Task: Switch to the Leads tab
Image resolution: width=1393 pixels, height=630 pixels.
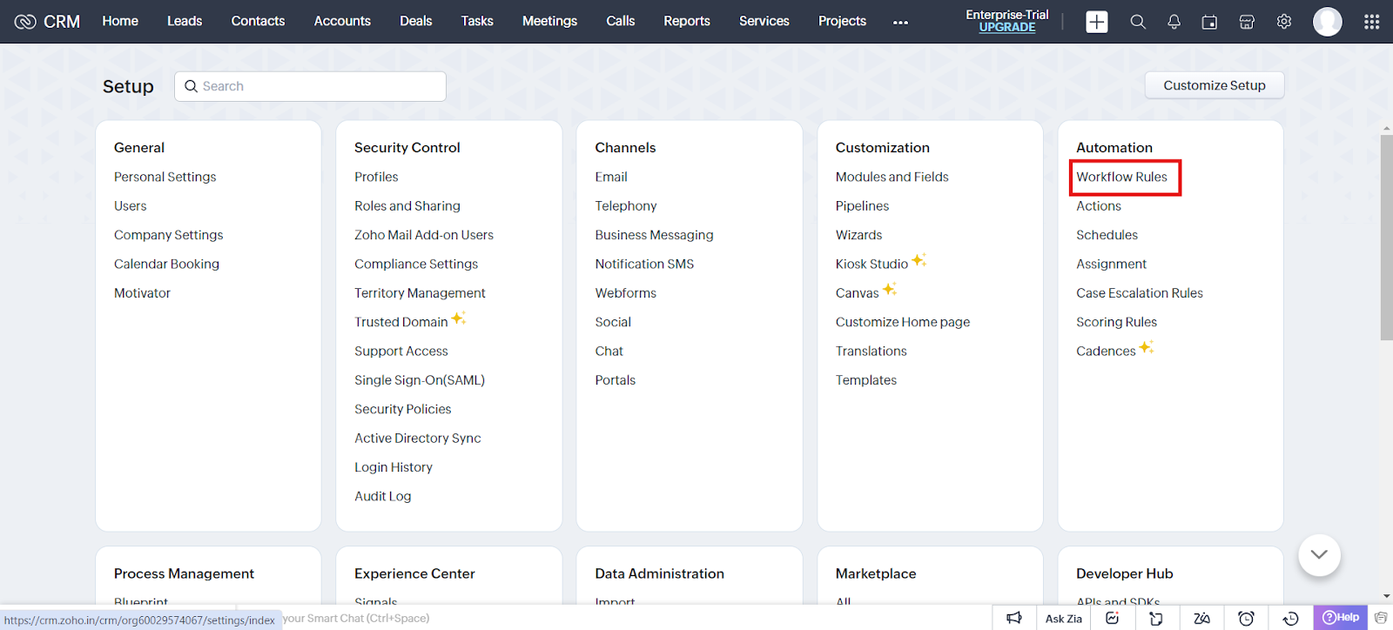Action: [185, 21]
